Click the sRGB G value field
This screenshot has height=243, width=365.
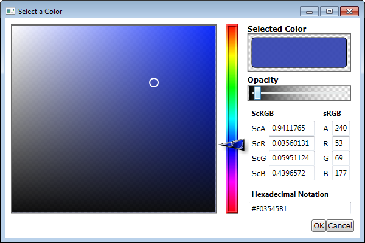[x=341, y=158]
